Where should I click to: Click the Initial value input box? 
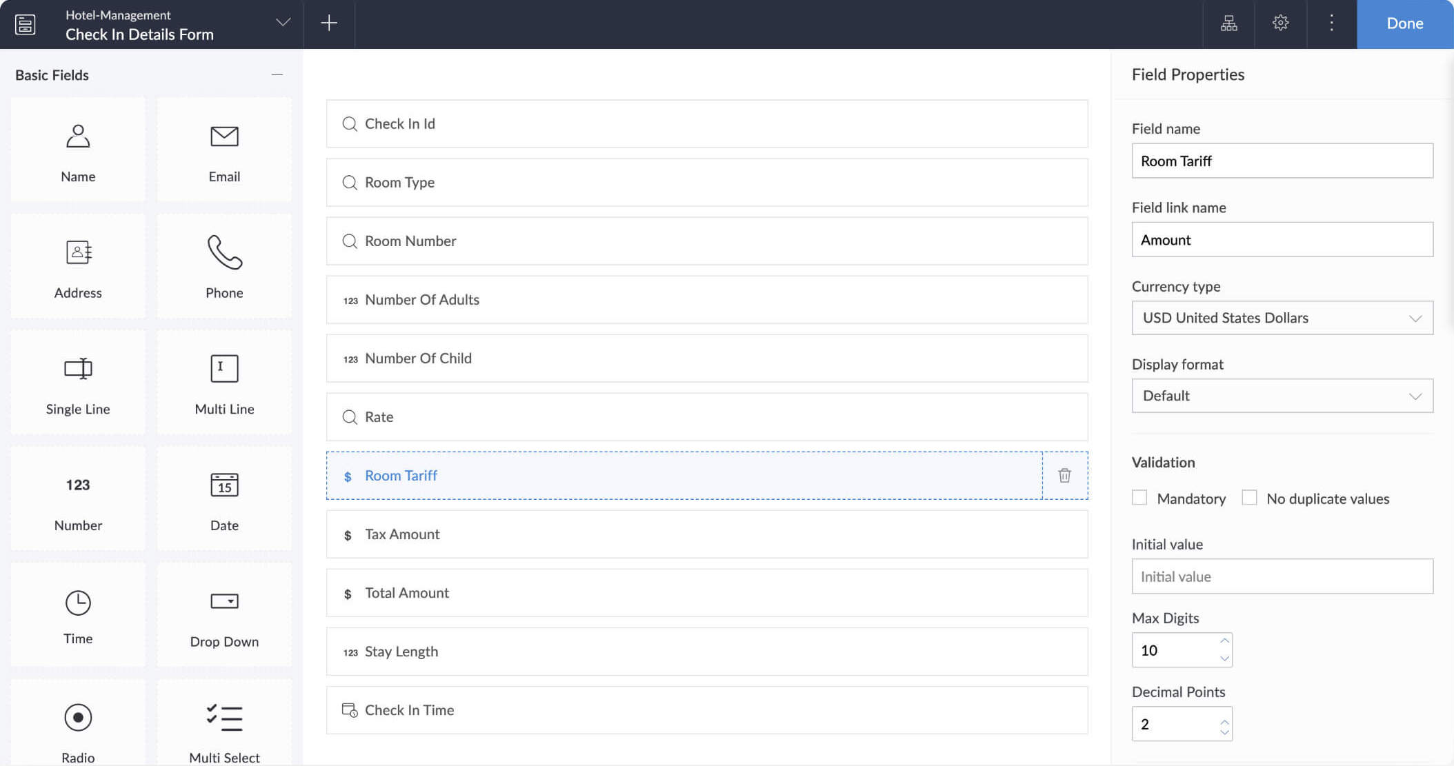pyautogui.click(x=1282, y=576)
